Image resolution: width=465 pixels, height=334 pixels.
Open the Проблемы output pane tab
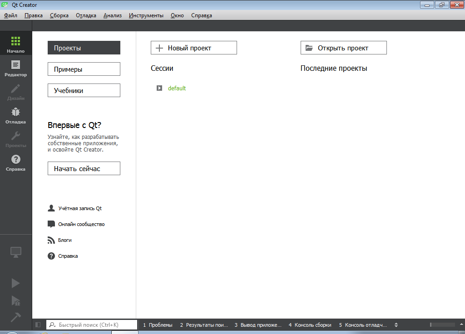(158, 325)
